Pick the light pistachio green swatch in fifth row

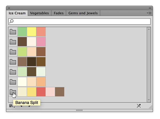(22, 72)
